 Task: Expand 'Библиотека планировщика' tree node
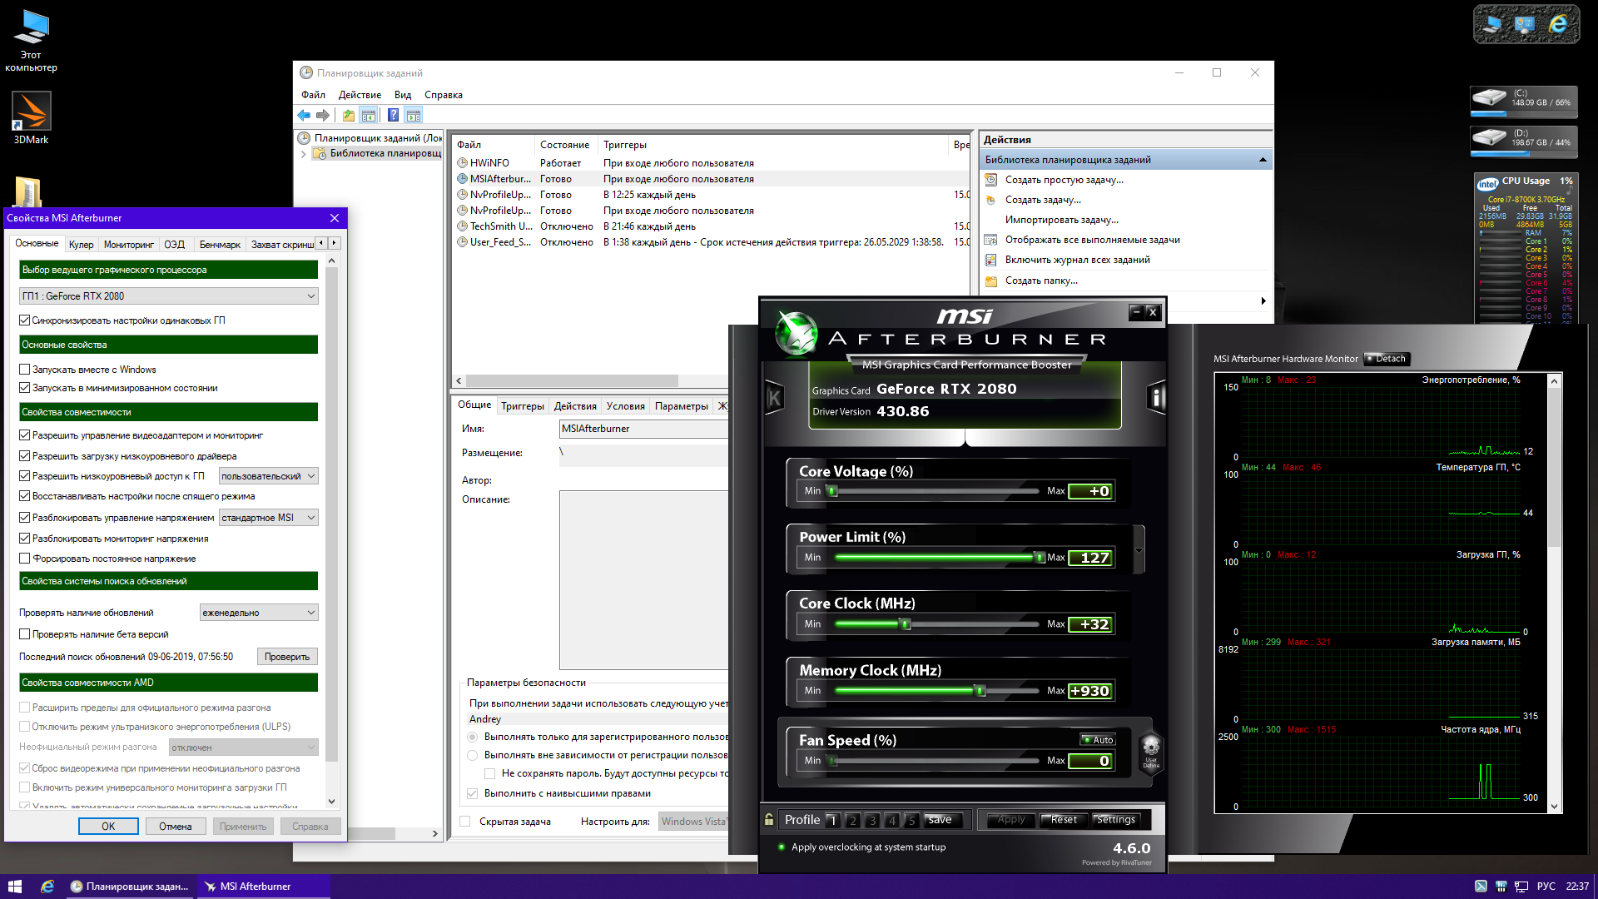(x=304, y=153)
